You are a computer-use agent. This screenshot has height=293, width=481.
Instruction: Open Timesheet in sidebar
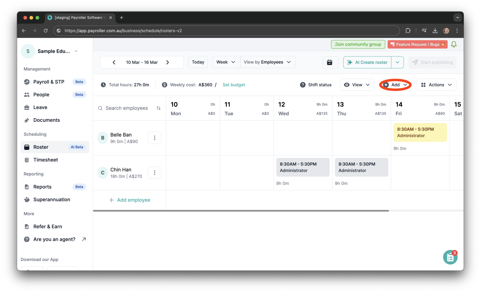point(55,160)
